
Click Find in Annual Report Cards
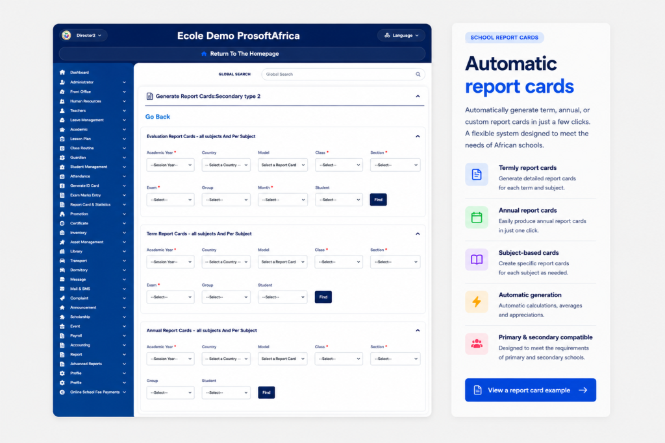point(266,392)
